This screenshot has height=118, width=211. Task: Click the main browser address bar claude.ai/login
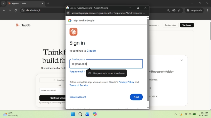(33, 10)
